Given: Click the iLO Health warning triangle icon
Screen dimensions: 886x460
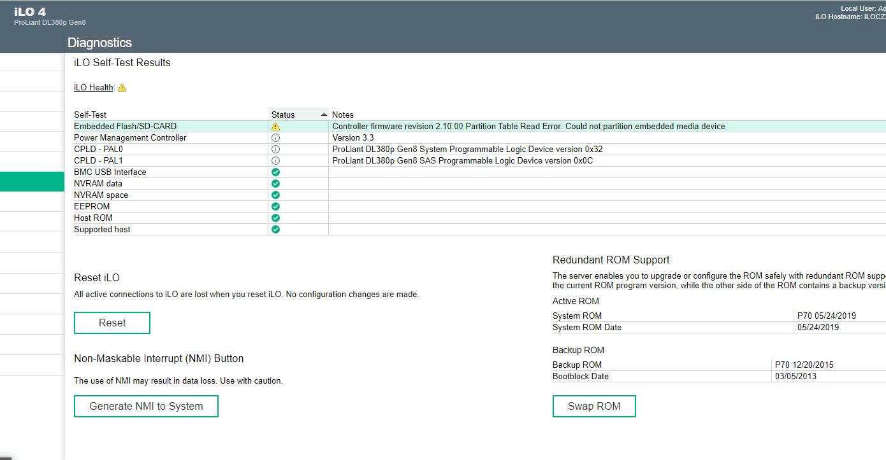Looking at the screenshot, I should click(x=122, y=88).
